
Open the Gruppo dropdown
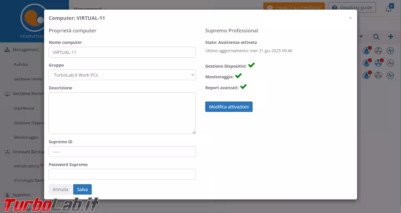pyautogui.click(x=122, y=75)
